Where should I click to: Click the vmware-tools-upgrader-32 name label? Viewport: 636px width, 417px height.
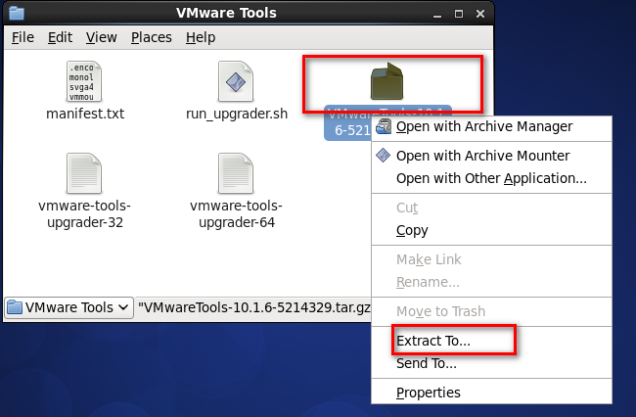(x=85, y=213)
